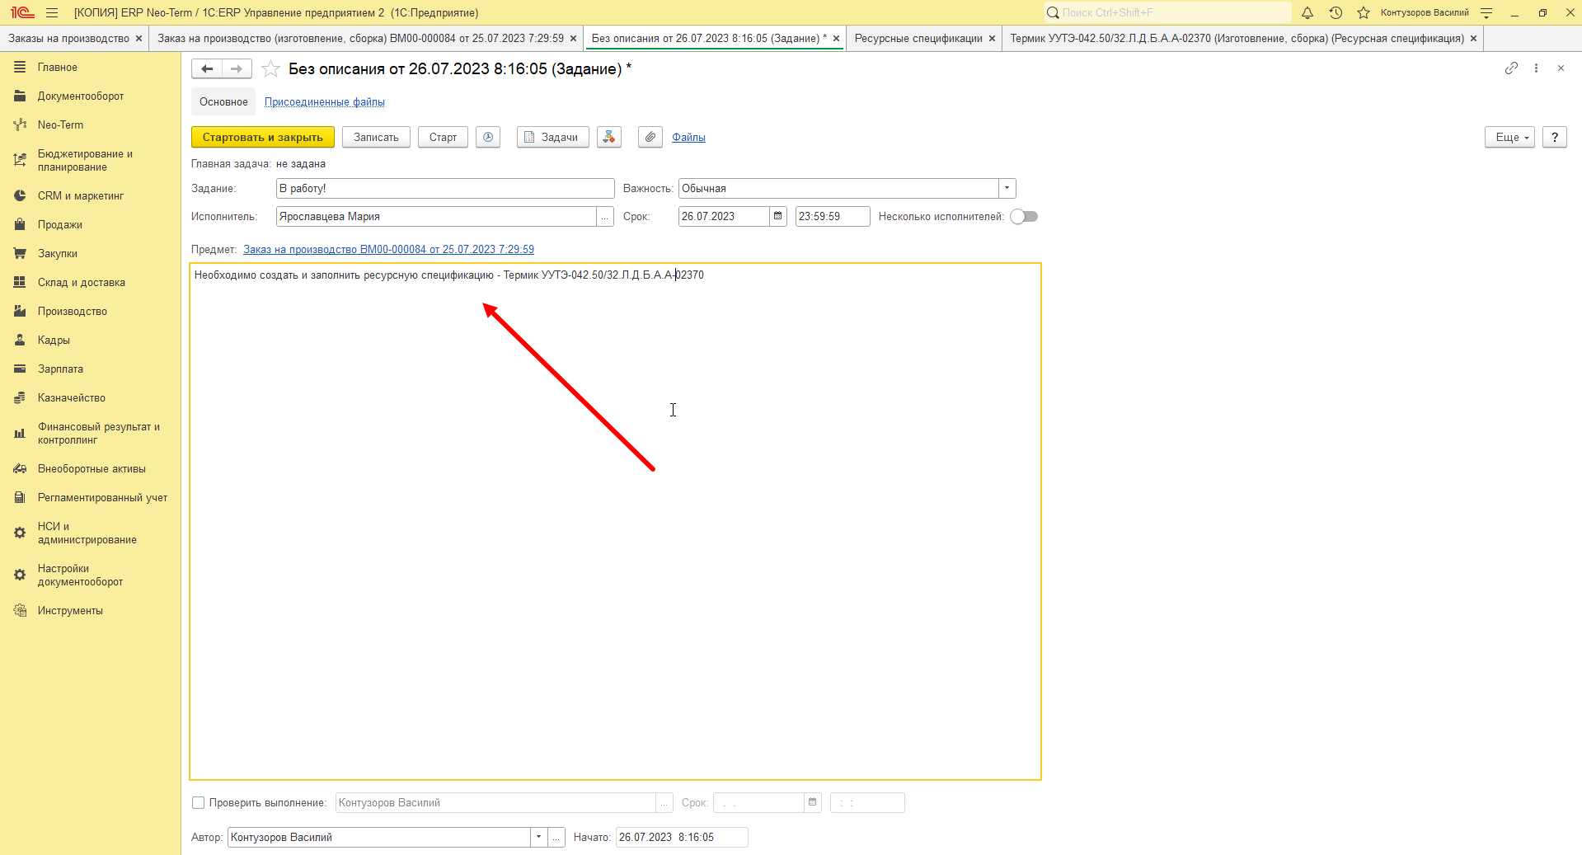This screenshot has width=1582, height=855.
Task: Go forward with right arrow button
Action: click(x=237, y=69)
